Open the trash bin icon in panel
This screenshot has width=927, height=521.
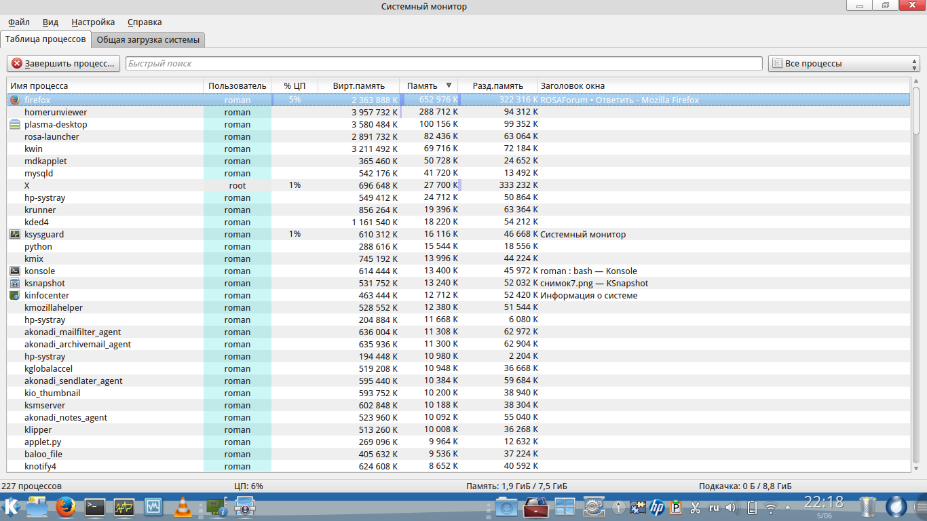click(868, 507)
